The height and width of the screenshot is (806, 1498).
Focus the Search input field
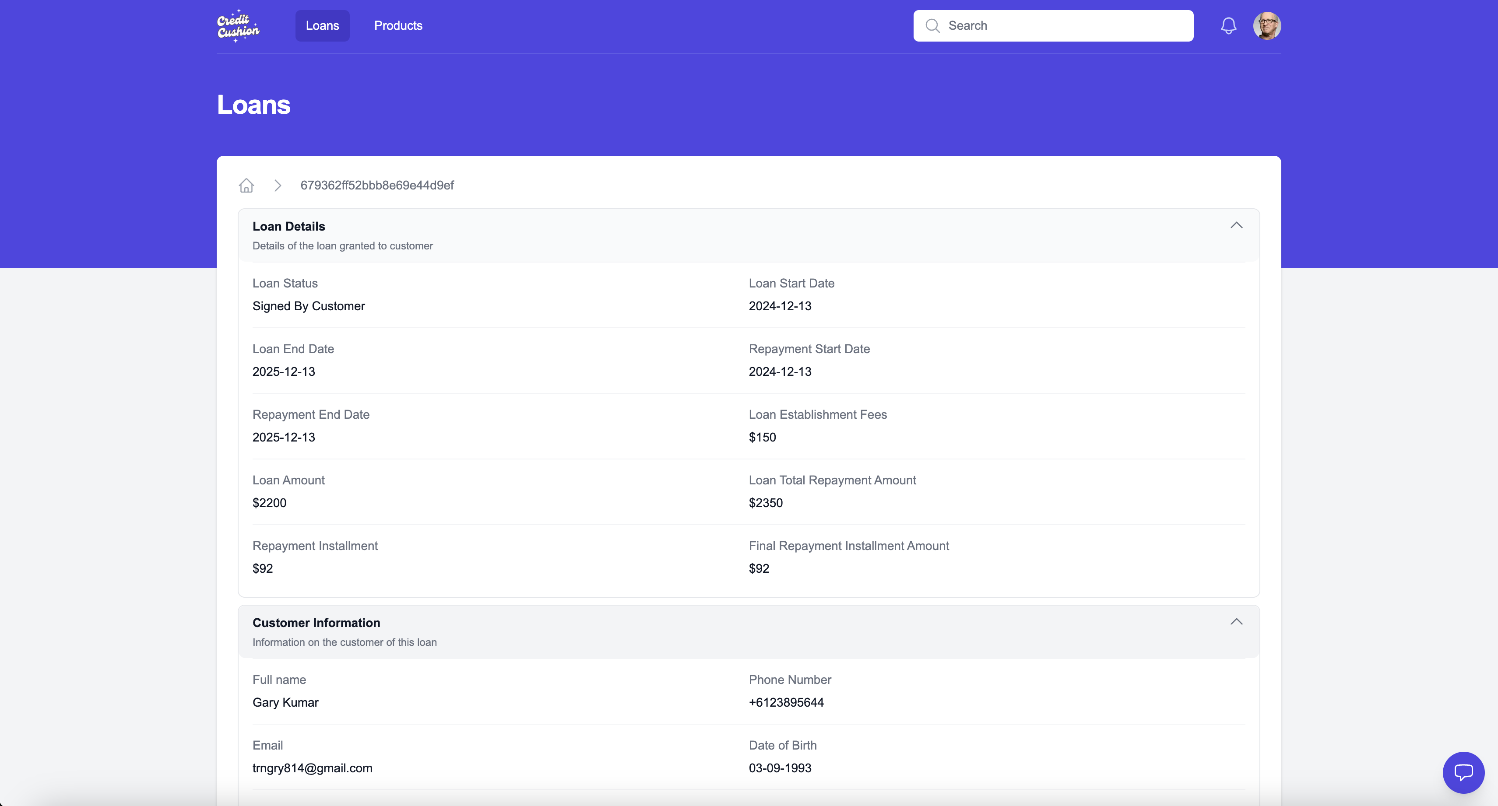pyautogui.click(x=1064, y=25)
